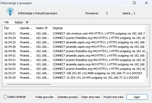Click the vertical scrollbar thumb of log
Viewport: 152px width, 103px height.
pos(147,64)
